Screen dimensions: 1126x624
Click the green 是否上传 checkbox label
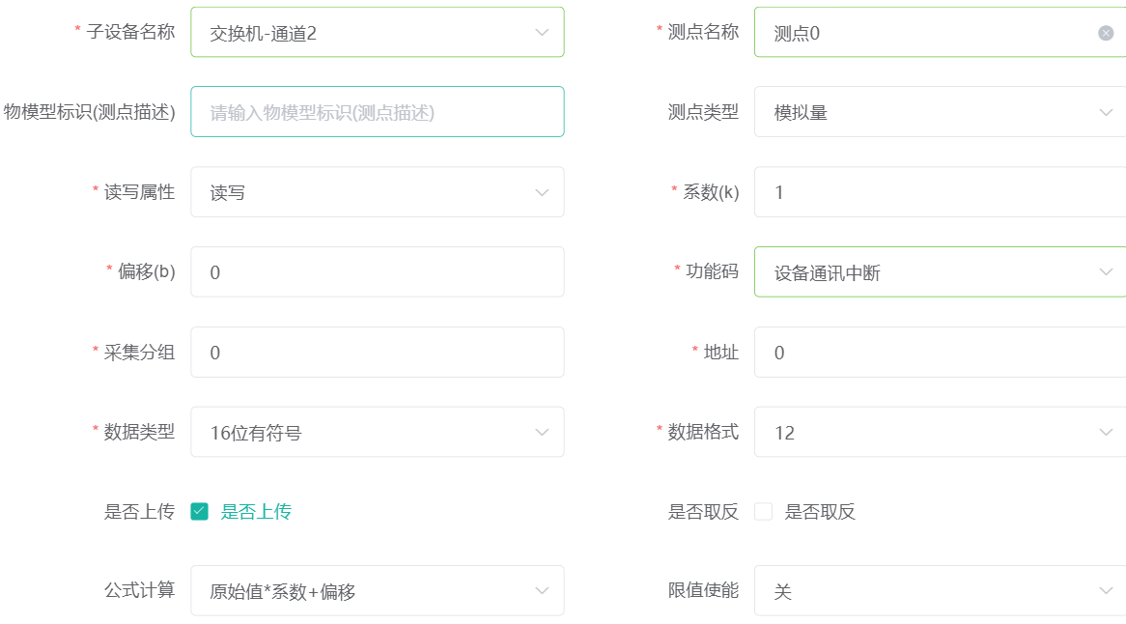click(256, 511)
